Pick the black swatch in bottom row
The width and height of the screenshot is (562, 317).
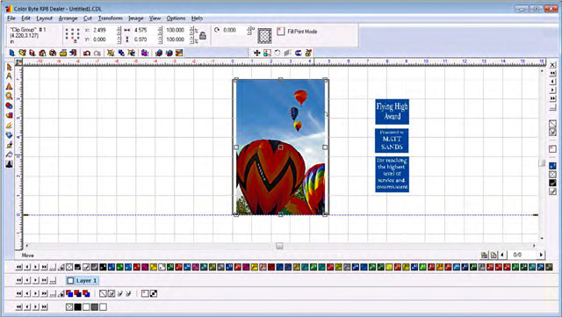click(78, 307)
